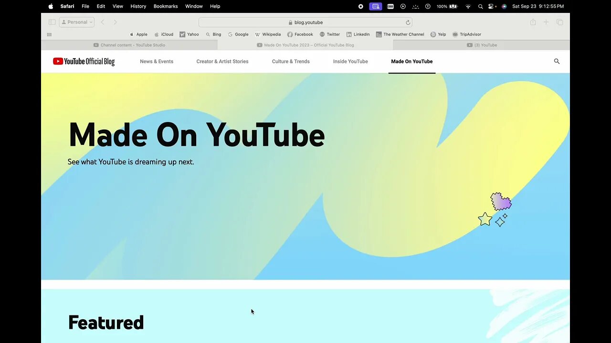The width and height of the screenshot is (611, 343).
Task: Open the Personal profile dropdown
Action: tap(77, 22)
